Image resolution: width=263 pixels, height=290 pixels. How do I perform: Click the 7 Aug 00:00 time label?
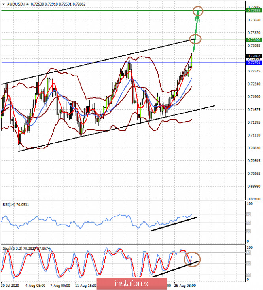coord(60,285)
